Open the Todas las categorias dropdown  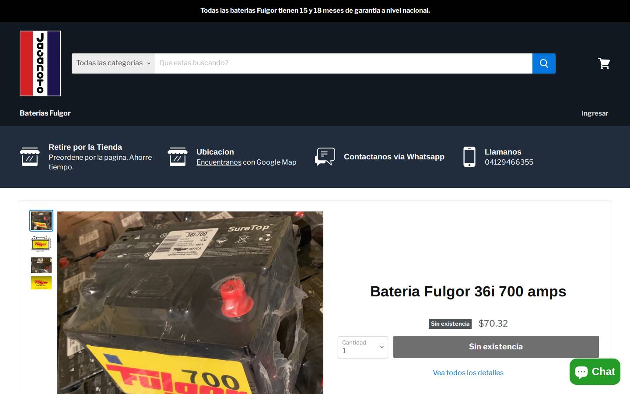(x=113, y=63)
